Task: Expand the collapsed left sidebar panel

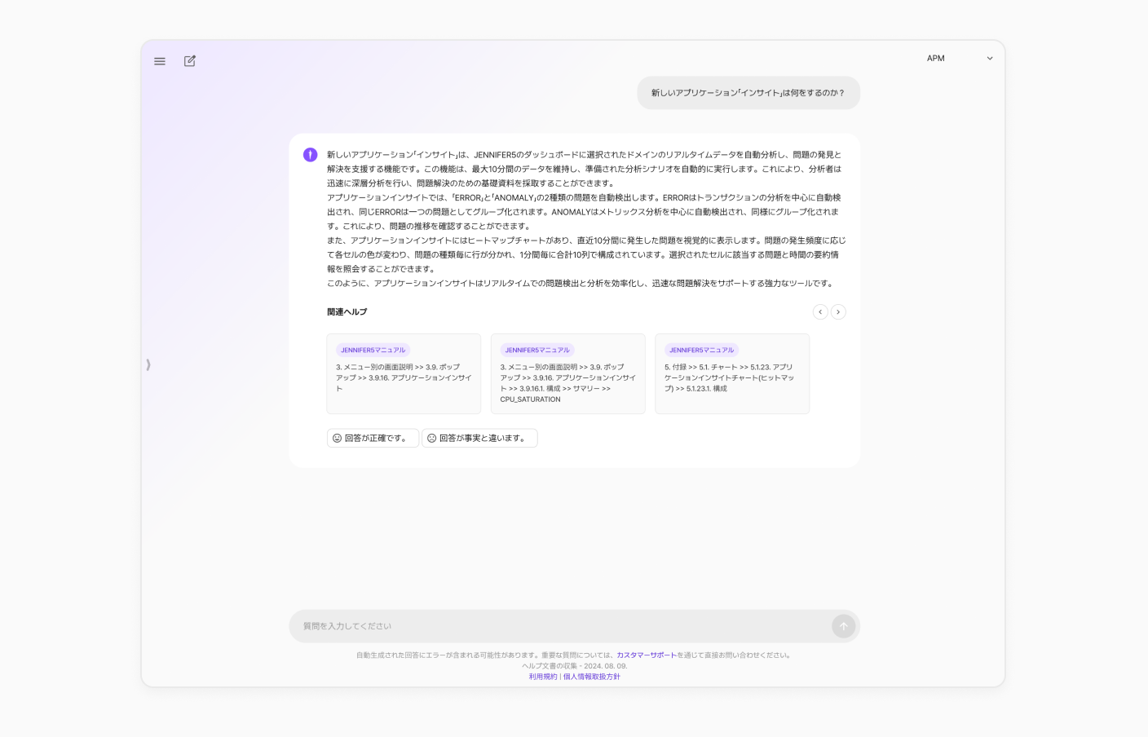Action: (148, 364)
